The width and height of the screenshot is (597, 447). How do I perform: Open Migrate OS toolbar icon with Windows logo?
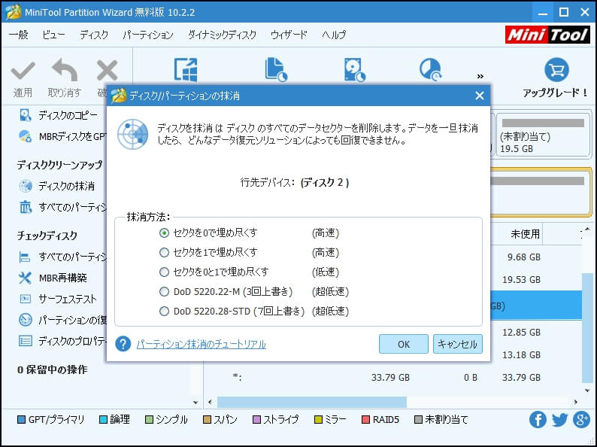(186, 70)
